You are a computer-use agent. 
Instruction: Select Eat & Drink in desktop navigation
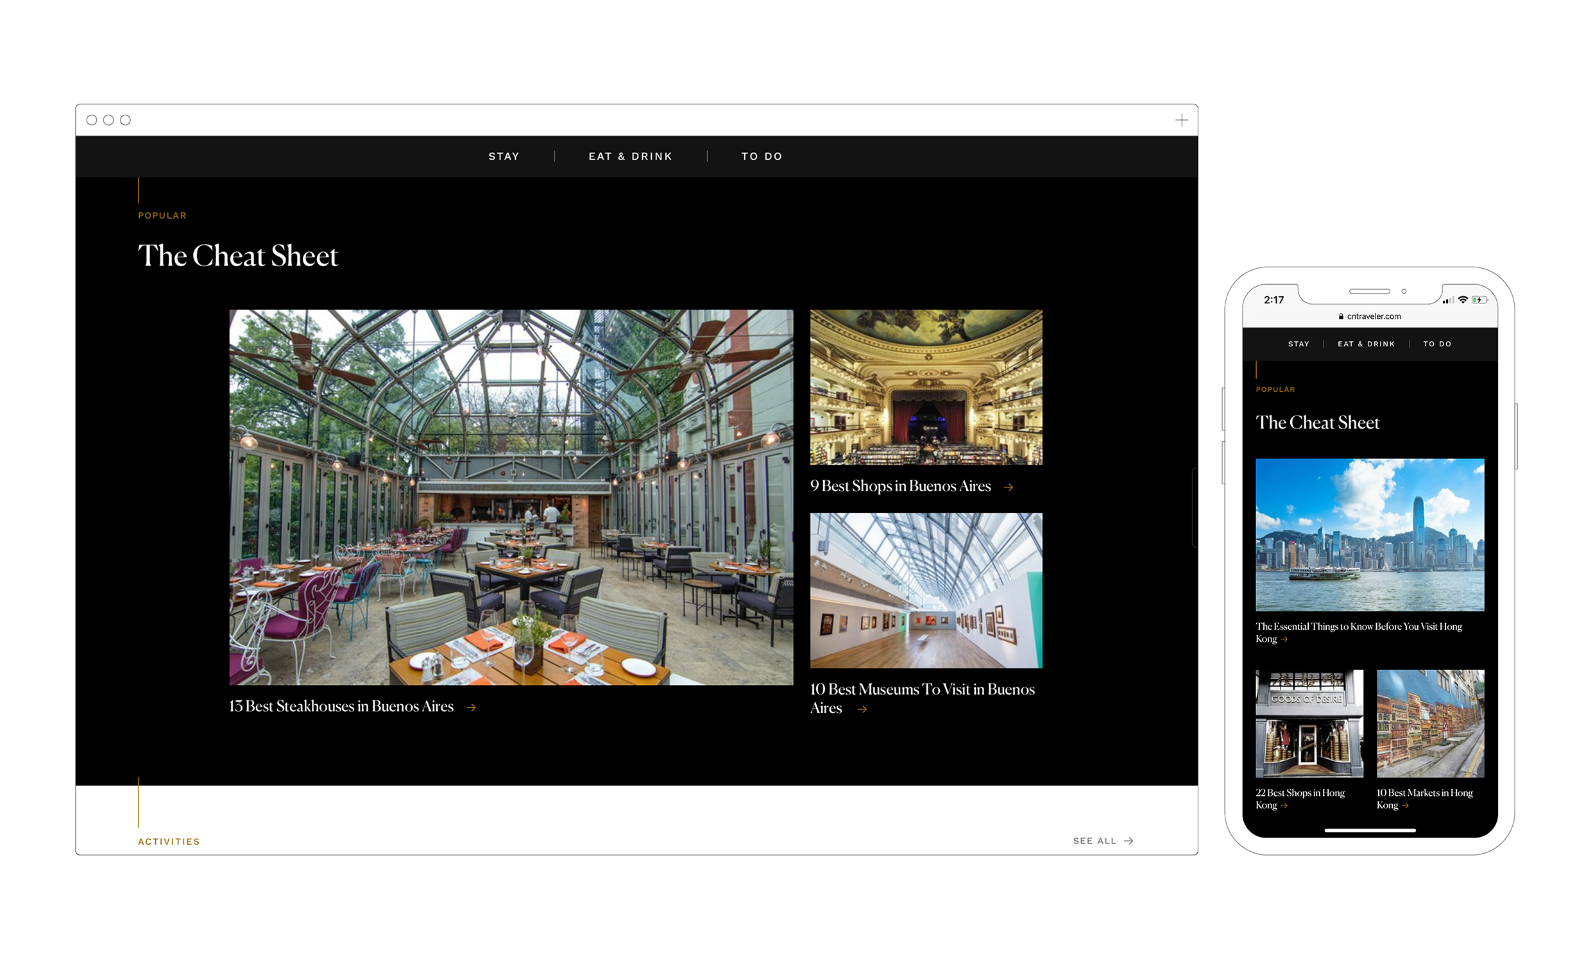pos(630,156)
